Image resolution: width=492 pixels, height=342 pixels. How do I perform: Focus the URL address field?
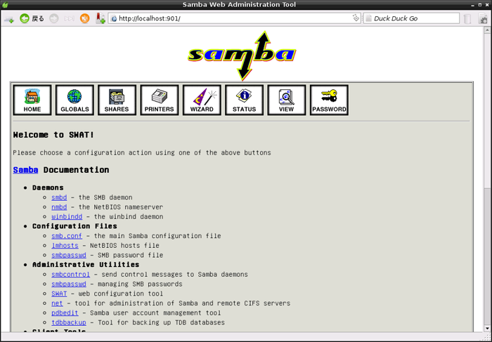coord(235,18)
